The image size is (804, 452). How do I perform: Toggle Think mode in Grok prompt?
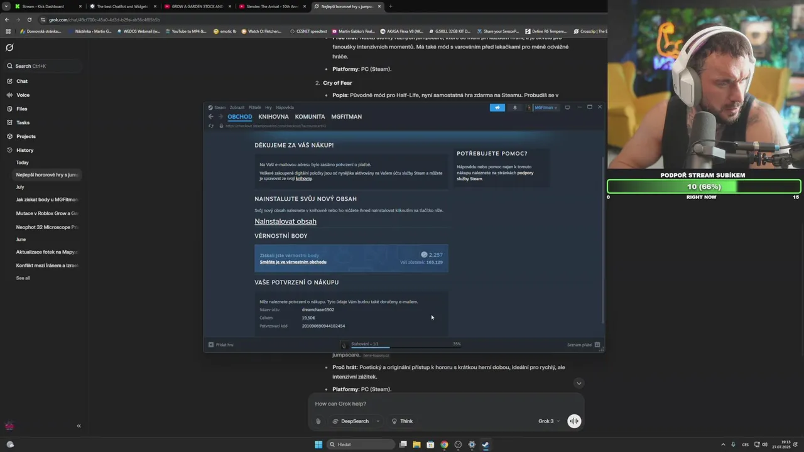(x=402, y=421)
